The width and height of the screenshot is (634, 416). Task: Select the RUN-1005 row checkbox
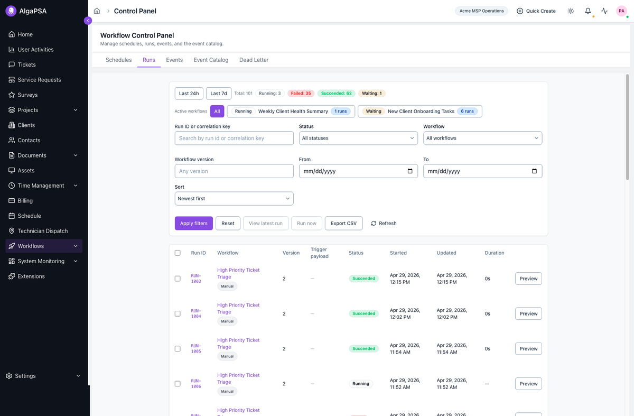pos(178,349)
